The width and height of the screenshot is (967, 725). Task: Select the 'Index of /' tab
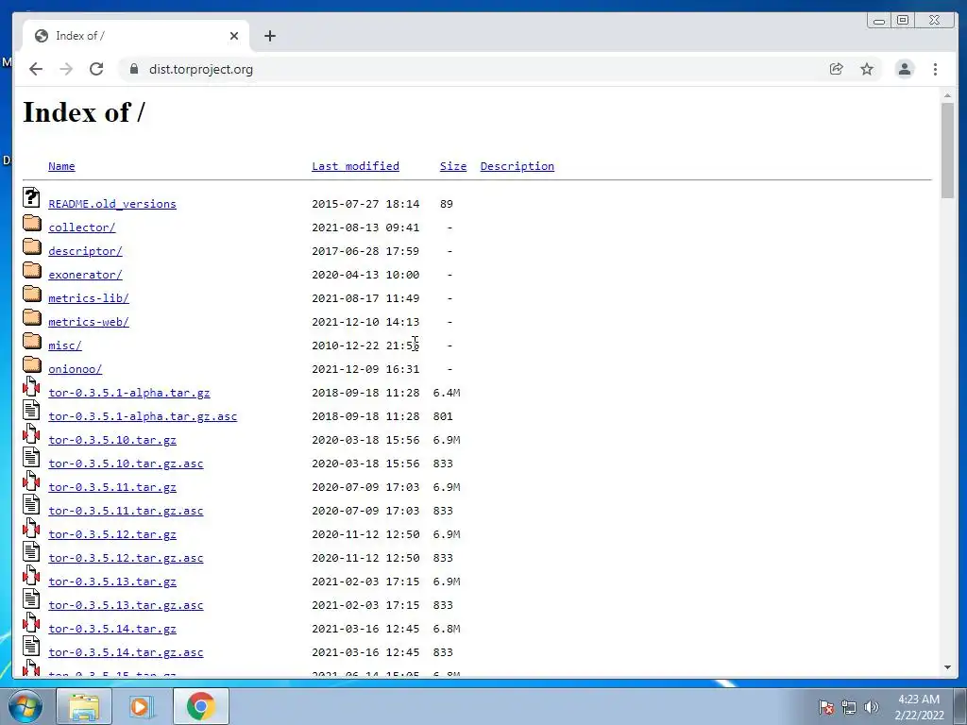point(136,36)
